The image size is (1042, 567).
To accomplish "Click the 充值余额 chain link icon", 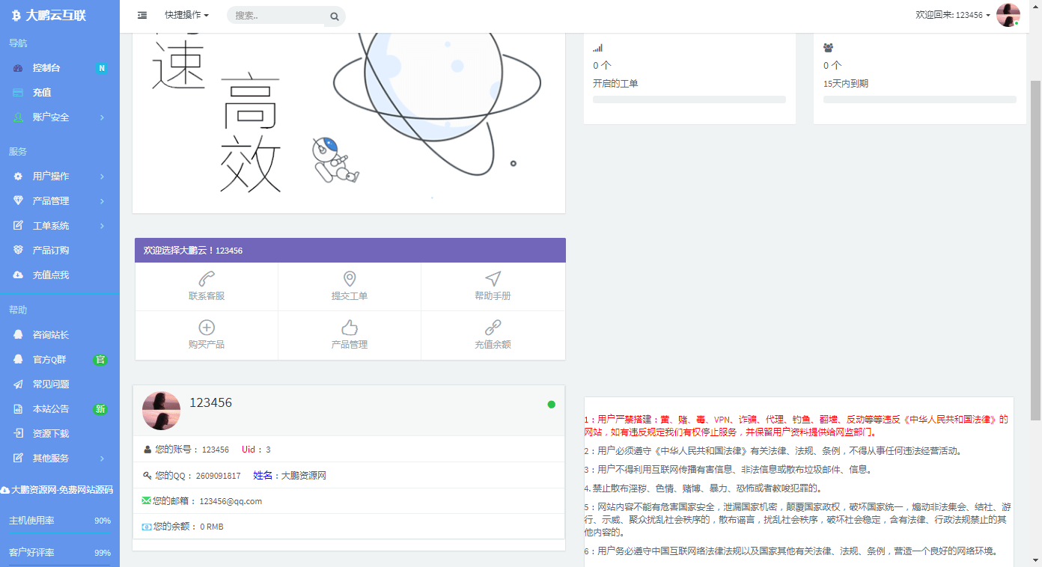I will (493, 328).
